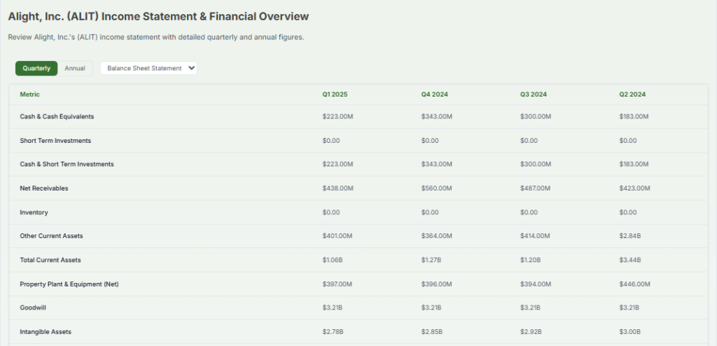This screenshot has height=346, width=717.
Task: Click the Q3 2024 Net Receivables value $487.00M
Action: [536, 188]
